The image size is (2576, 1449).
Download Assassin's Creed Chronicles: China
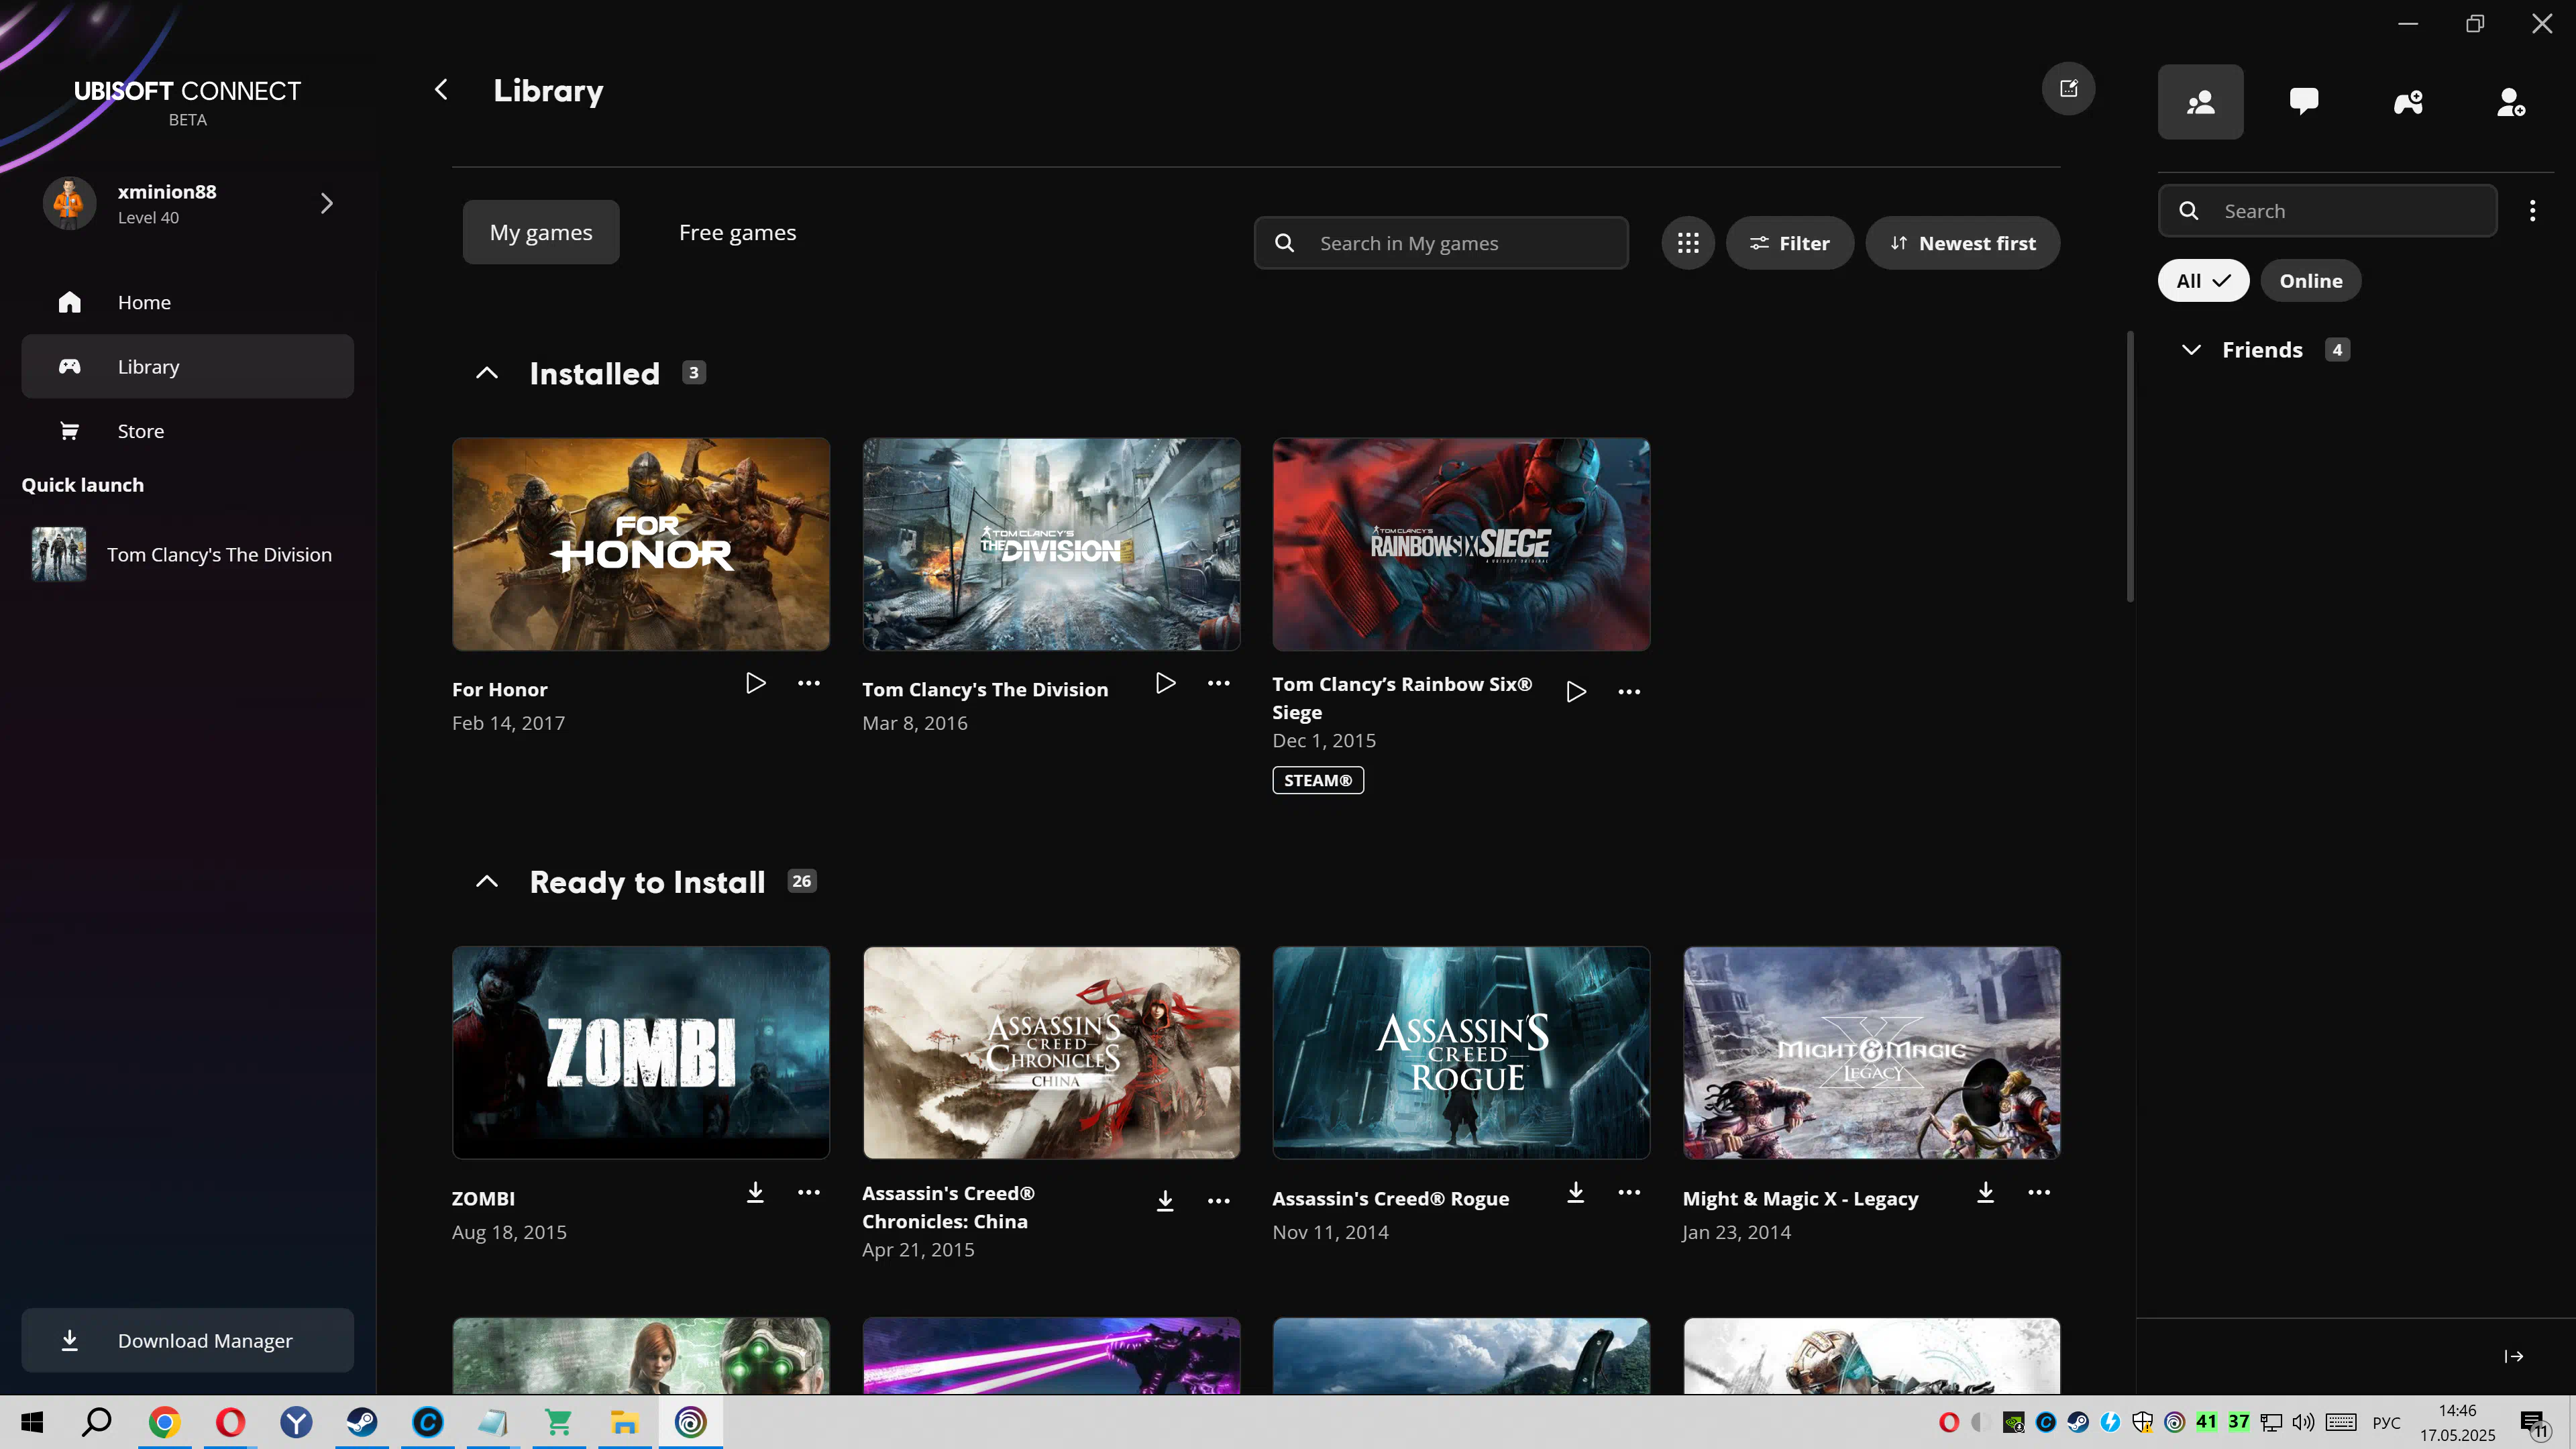[1166, 1201]
